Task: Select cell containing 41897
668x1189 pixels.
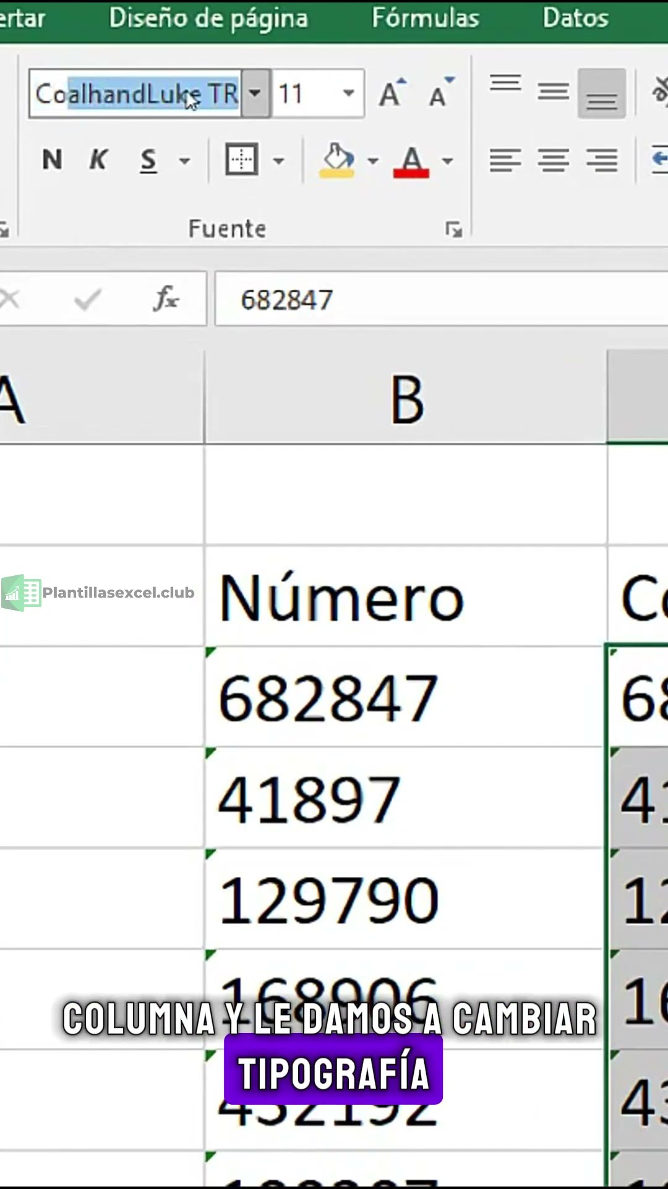Action: [405, 799]
